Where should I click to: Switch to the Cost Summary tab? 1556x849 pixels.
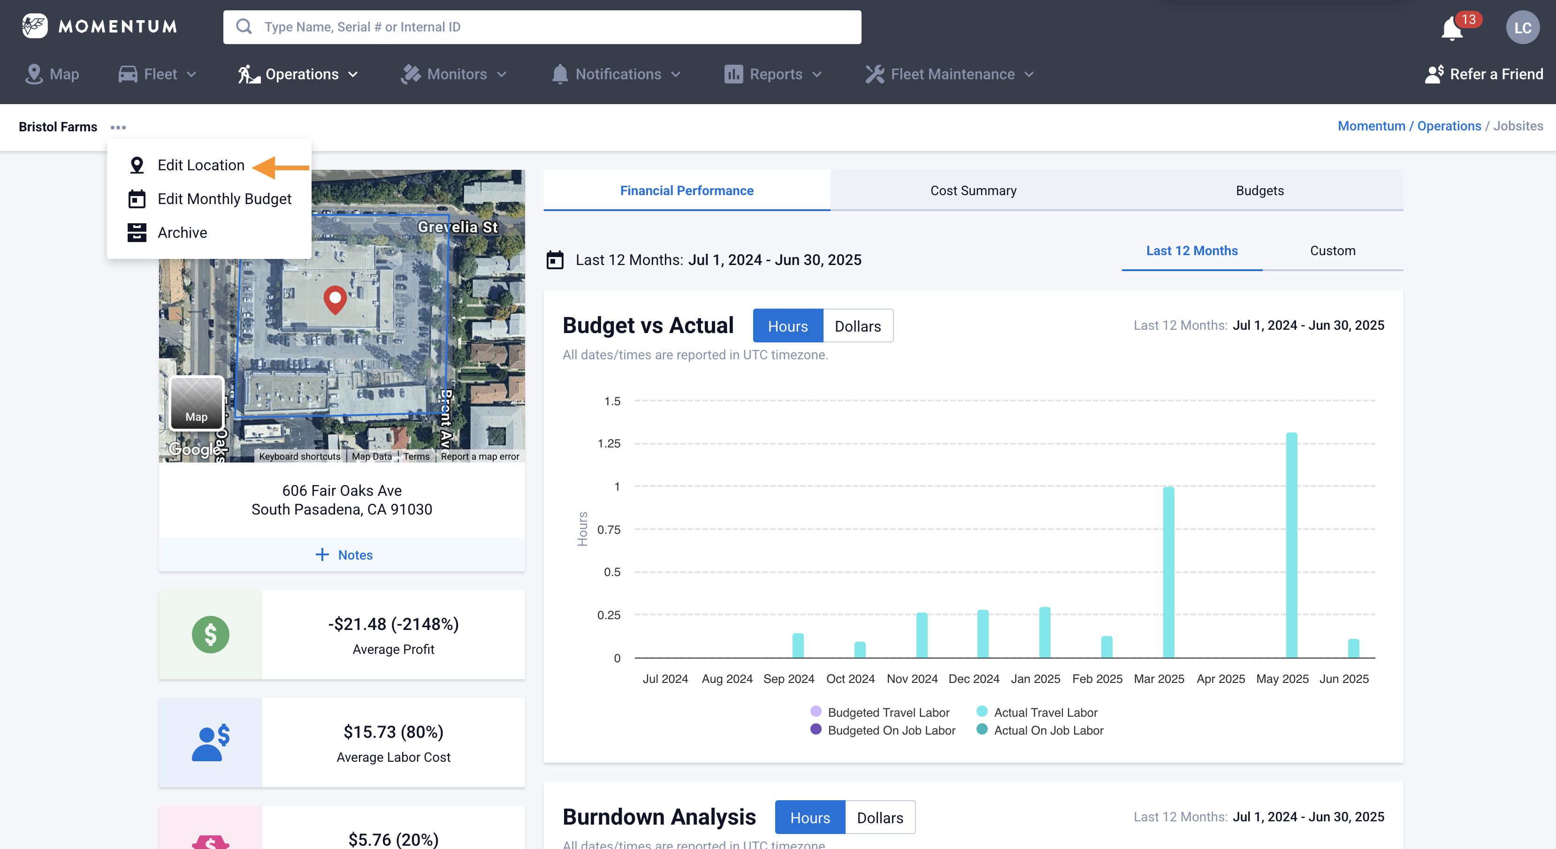tap(973, 191)
